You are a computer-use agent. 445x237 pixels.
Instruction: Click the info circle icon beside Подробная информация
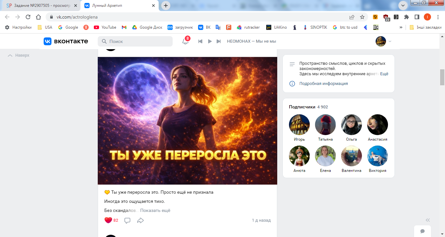[292, 84]
